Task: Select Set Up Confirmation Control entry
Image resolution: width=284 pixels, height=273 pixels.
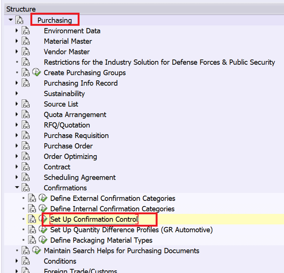Action: (x=94, y=219)
